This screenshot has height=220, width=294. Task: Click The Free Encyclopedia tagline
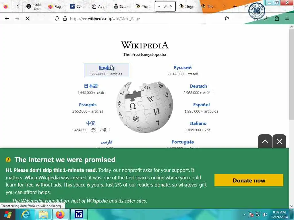(x=145, y=54)
